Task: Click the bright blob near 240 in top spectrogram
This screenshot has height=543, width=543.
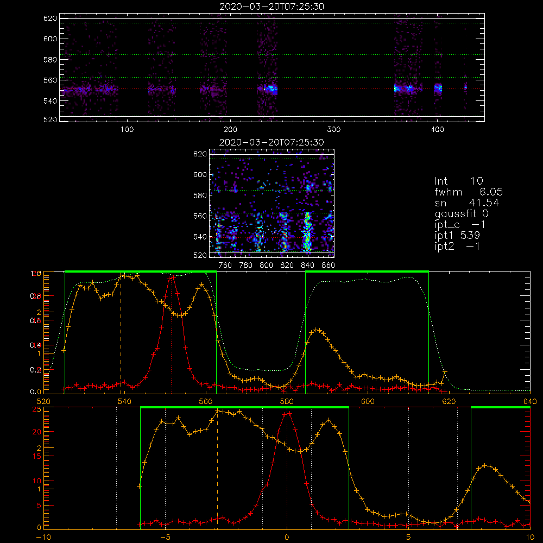Action: click(x=270, y=89)
